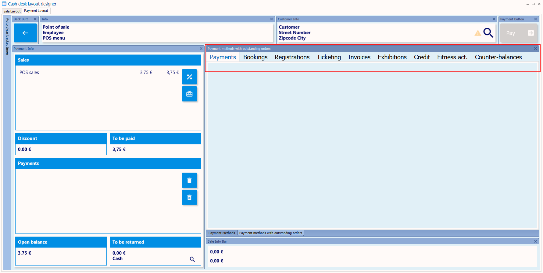543x273 pixels.
Task: Open the Fitness act. tab
Action: click(x=452, y=57)
